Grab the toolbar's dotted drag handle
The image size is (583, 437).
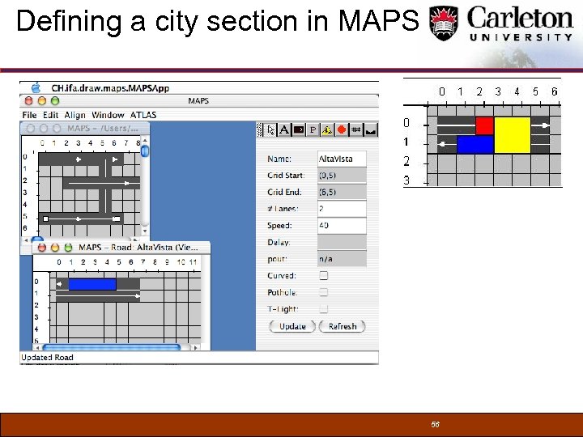pyautogui.click(x=260, y=129)
